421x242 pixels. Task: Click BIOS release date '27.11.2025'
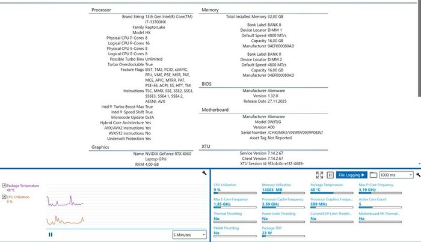coord(277,101)
